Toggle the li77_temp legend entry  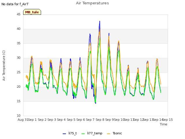click(x=92, y=133)
